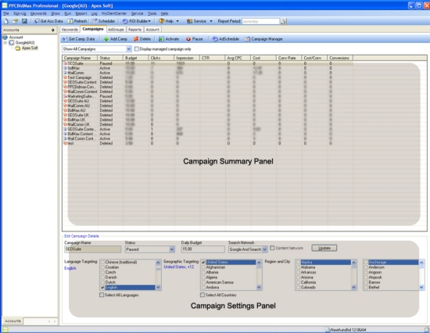Sort by Conversions column header

pyautogui.click(x=340, y=58)
